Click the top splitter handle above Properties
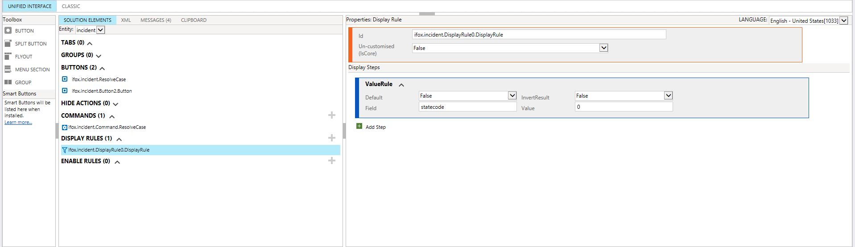855x247 pixels. click(x=427, y=14)
